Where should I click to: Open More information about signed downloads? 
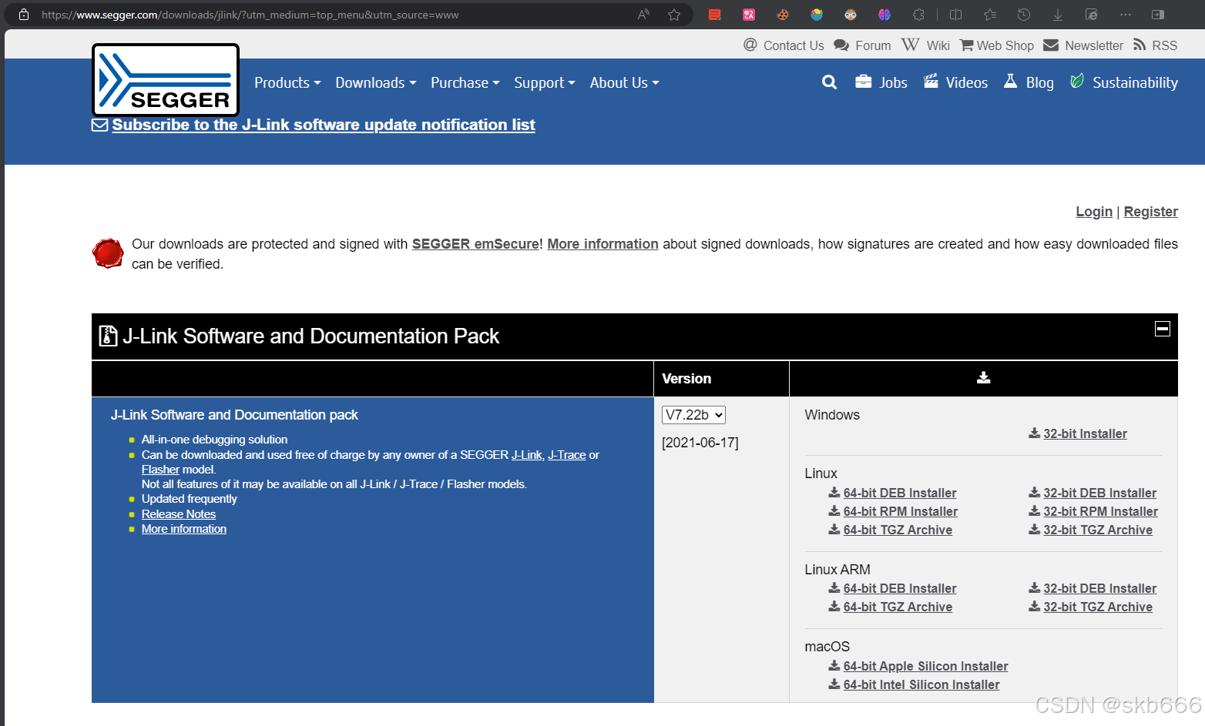pos(602,244)
